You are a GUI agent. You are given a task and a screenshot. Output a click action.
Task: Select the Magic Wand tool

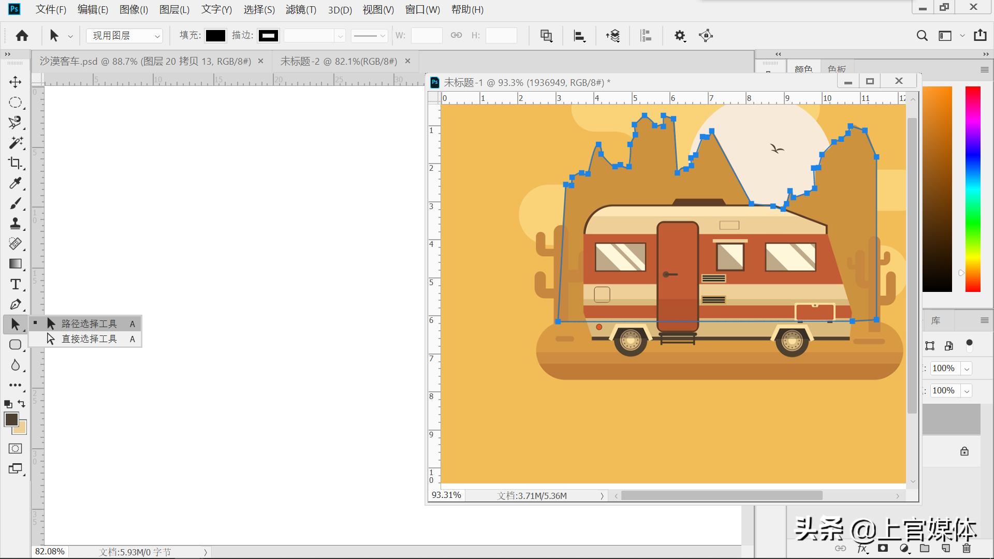pos(15,142)
